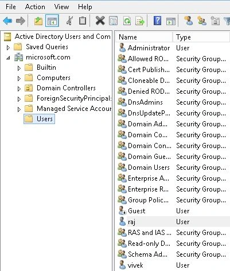Select the Domain Gue... group row

173,156
